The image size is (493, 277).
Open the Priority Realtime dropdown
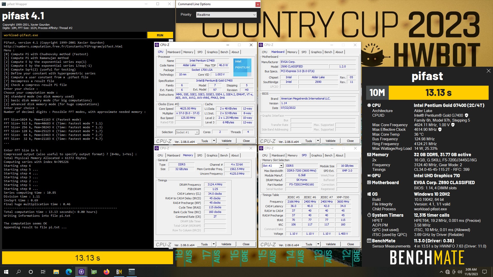[x=226, y=15]
